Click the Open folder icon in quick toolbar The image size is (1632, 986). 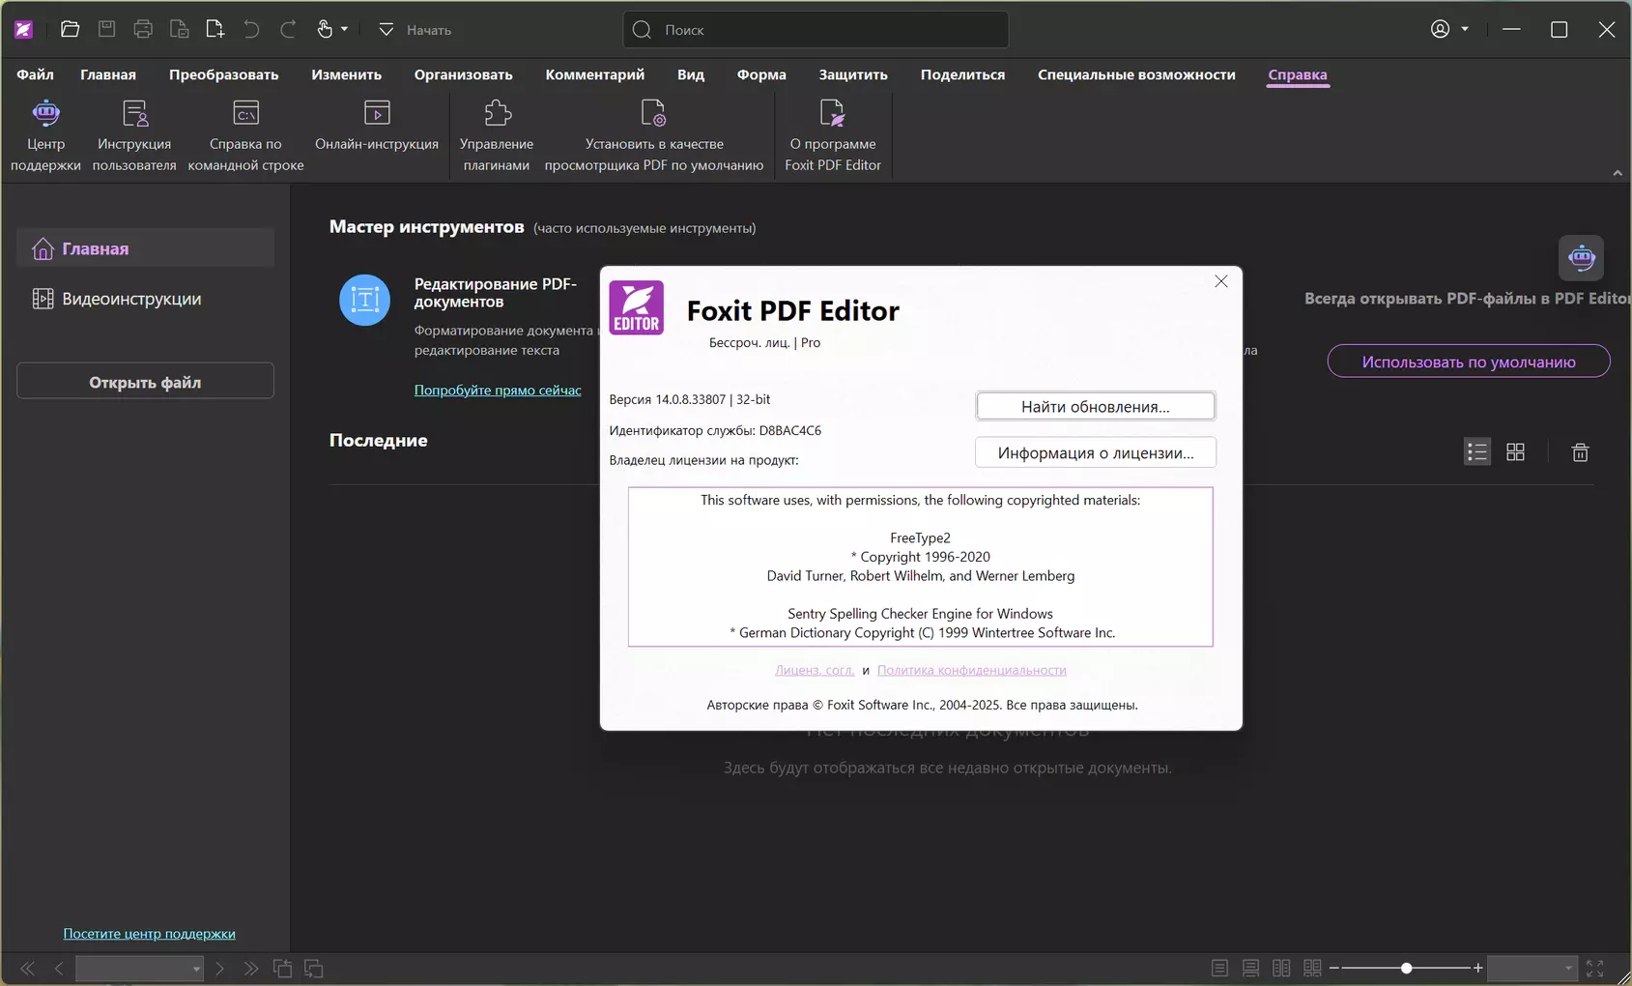pos(70,29)
